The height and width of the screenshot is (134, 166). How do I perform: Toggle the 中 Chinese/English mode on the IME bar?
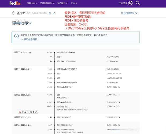pyautogui.click(x=23, y=112)
